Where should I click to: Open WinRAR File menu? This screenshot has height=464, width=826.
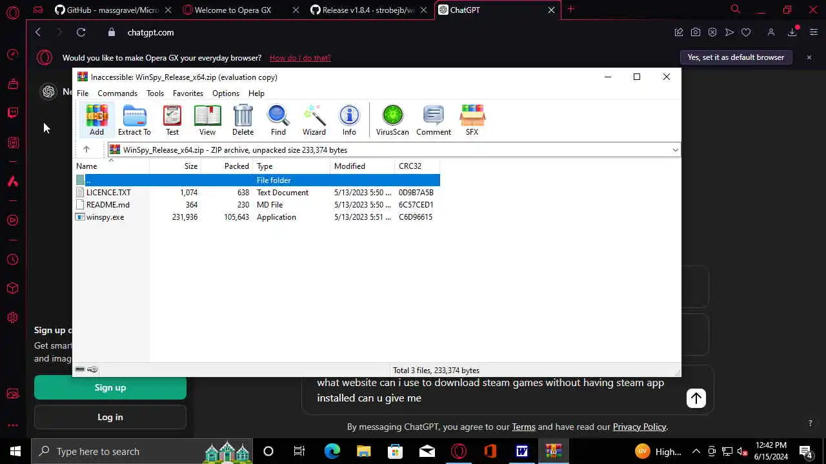(83, 93)
